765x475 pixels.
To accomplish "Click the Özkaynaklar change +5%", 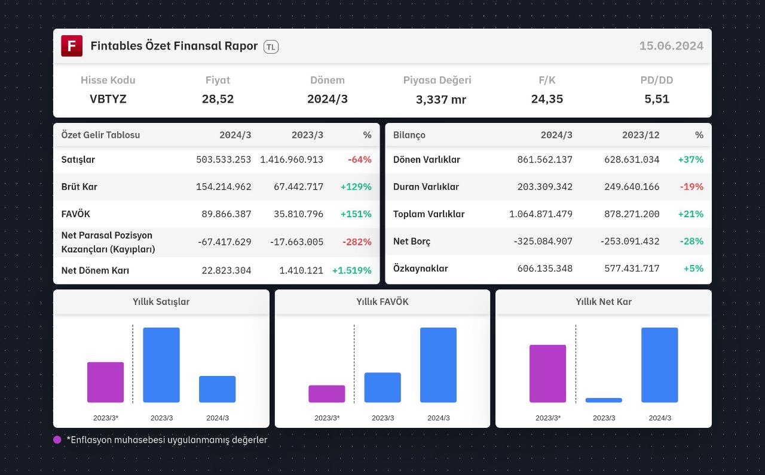I will pyautogui.click(x=694, y=269).
